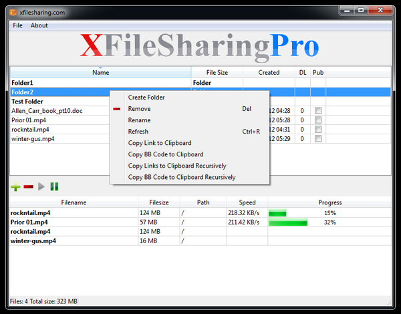Click the 15% upload progress bar

pos(330,212)
